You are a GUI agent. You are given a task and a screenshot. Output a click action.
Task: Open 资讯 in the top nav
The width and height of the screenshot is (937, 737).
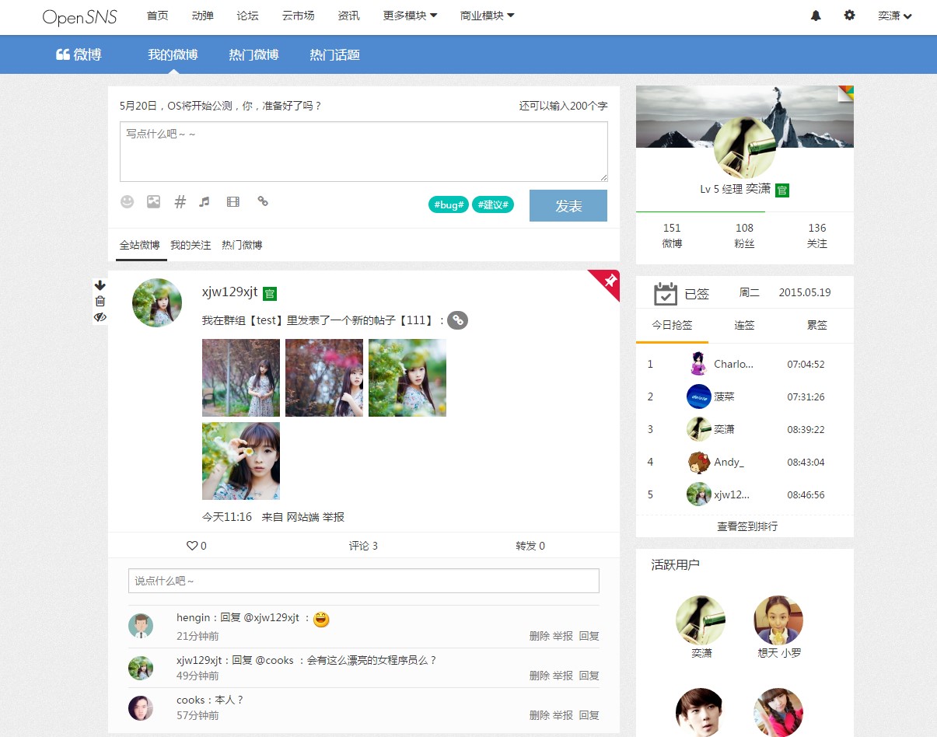(349, 16)
